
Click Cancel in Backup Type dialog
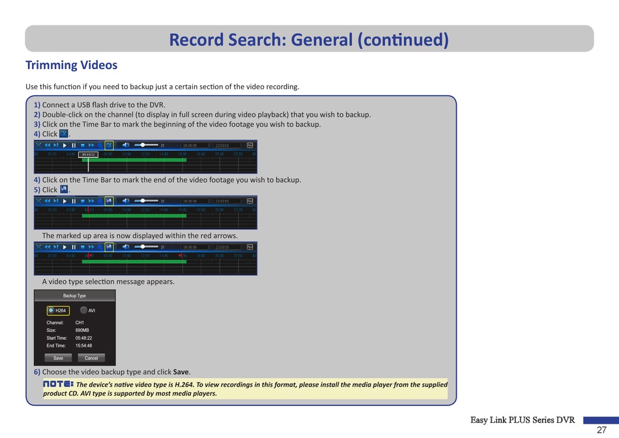coord(91,358)
